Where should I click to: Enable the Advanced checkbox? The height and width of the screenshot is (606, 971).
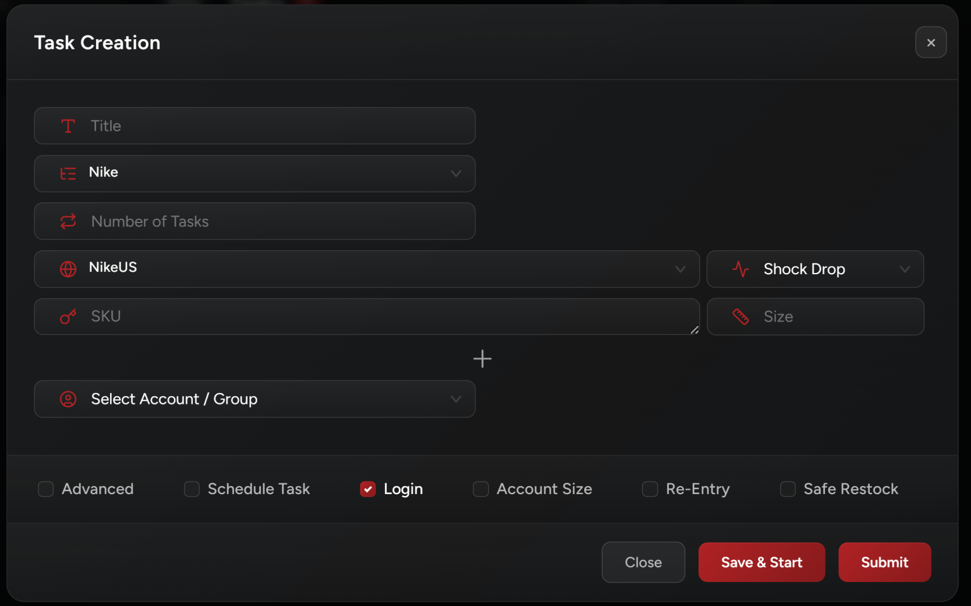[x=46, y=489]
